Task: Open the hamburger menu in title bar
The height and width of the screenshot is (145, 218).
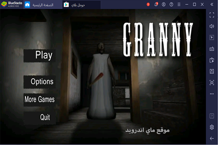Action: [179, 4]
